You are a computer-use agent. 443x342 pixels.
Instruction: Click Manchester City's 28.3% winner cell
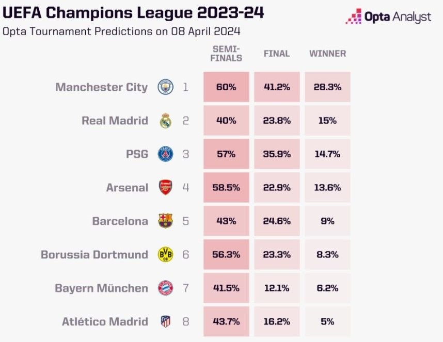click(327, 87)
